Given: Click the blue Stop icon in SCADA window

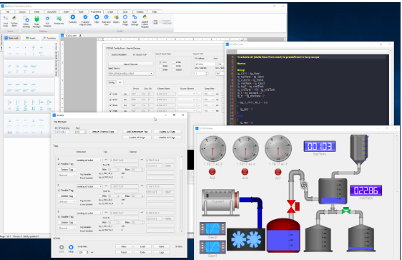Looking at the screenshot, I should [x=71, y=247].
